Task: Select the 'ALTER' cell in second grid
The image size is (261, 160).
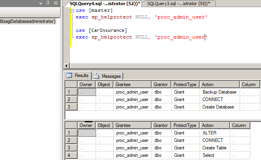Action: [x=214, y=133]
